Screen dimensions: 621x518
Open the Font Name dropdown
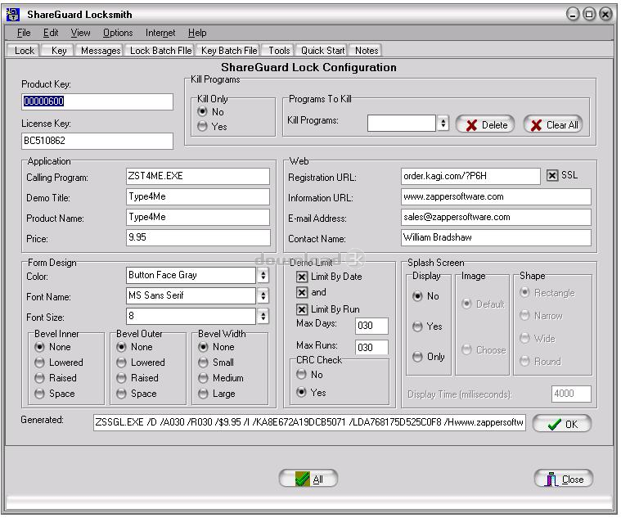[263, 295]
